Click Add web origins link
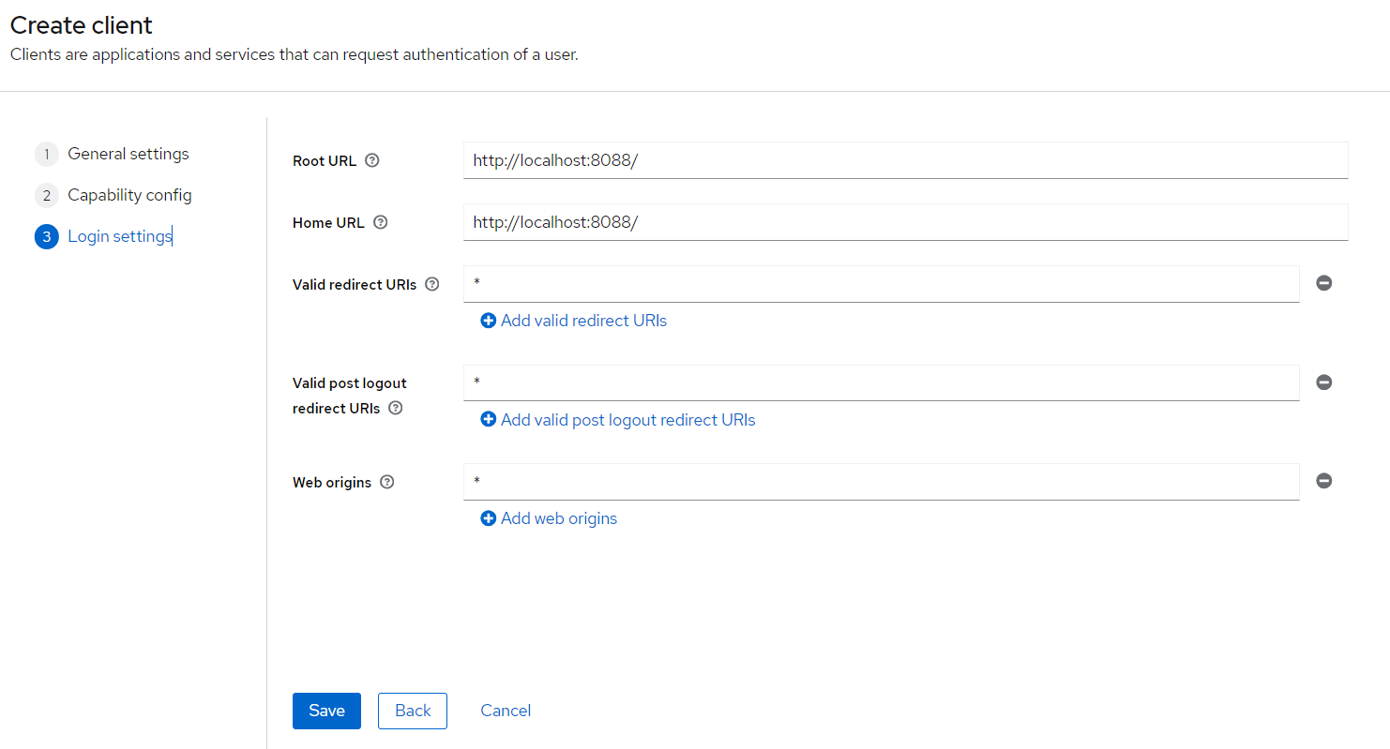This screenshot has width=1390, height=749. pyautogui.click(x=549, y=518)
